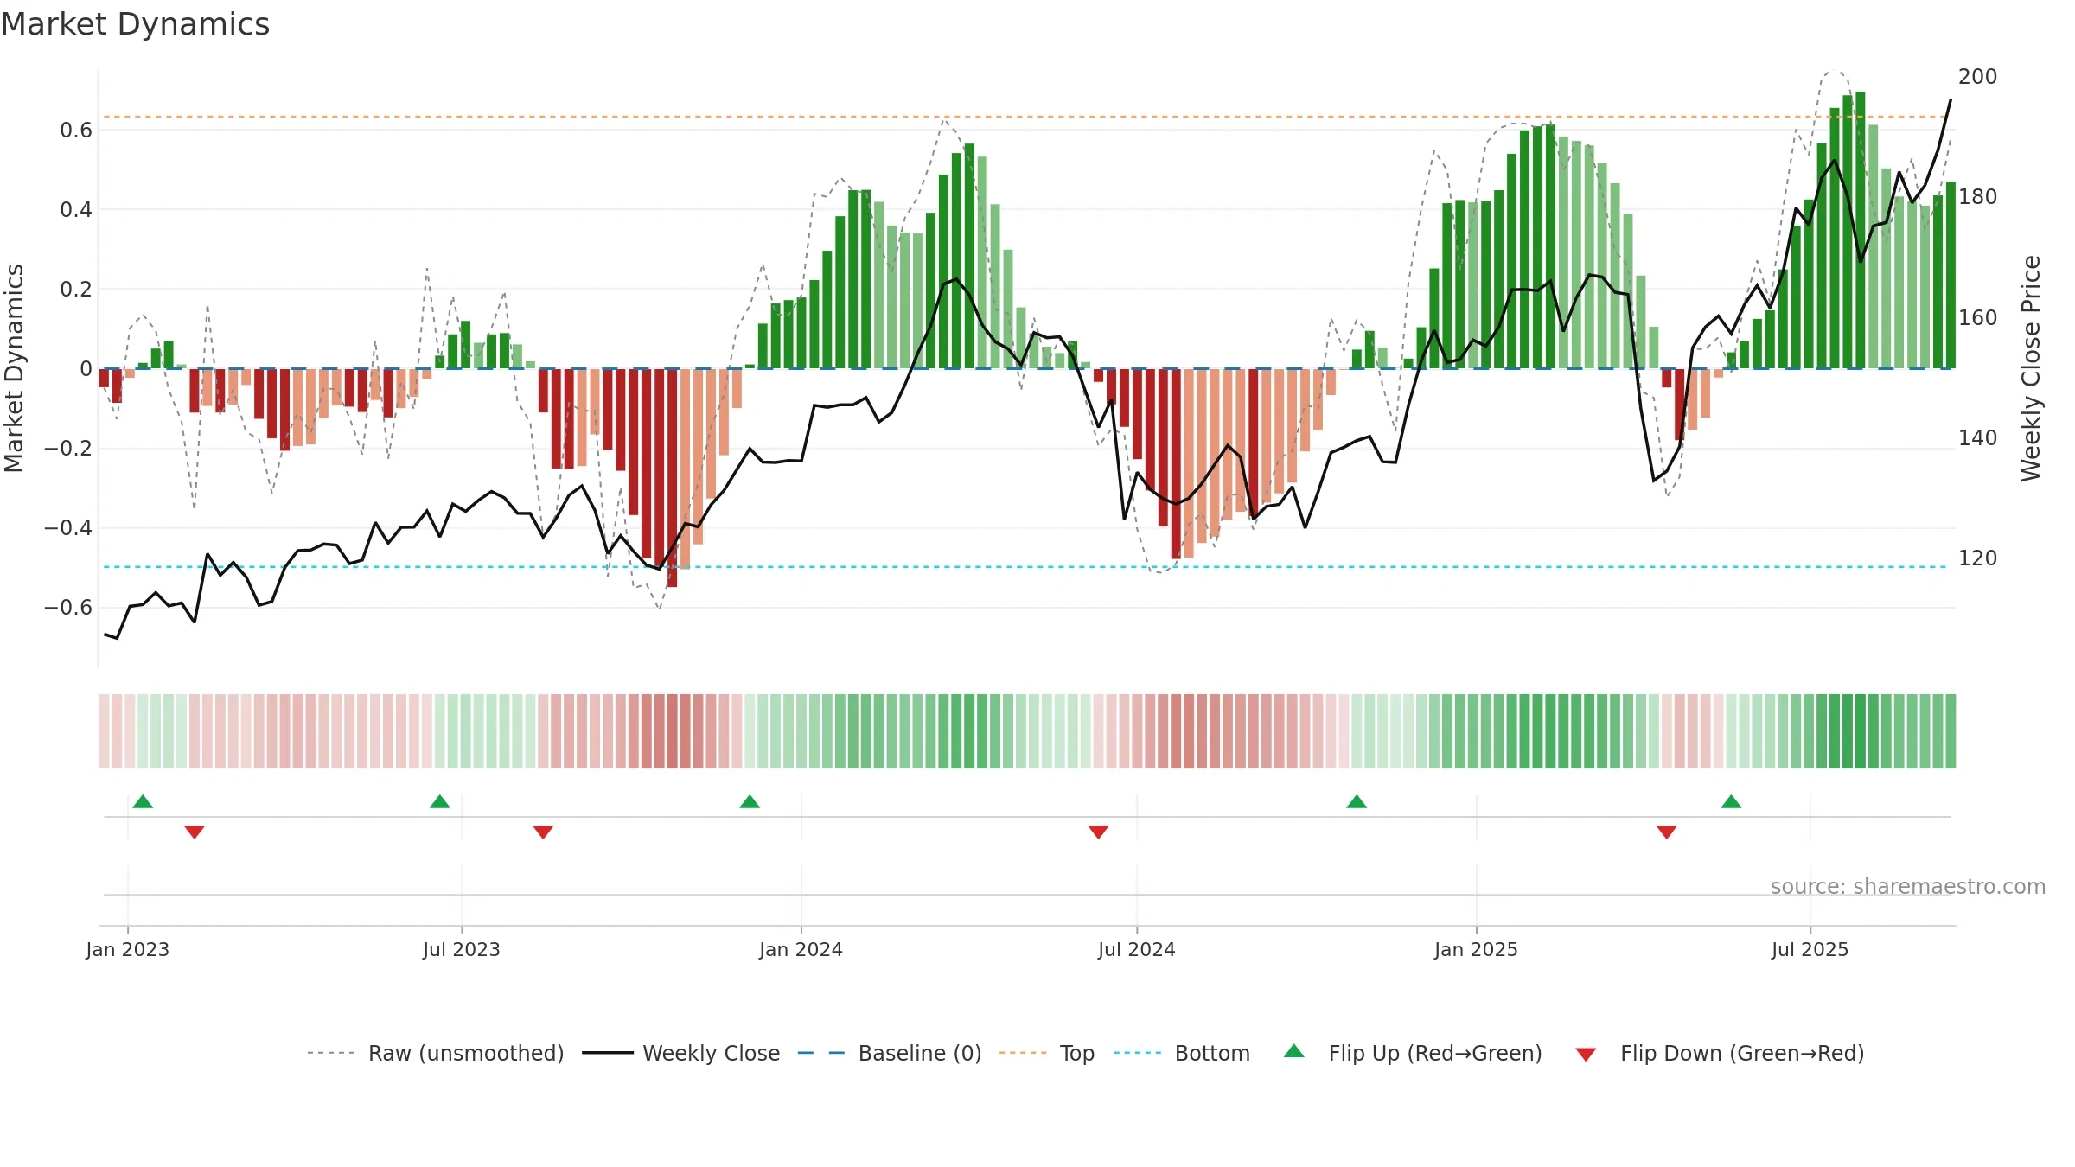
Task: Click the 200 tick on the price axis
Action: coord(1978,77)
